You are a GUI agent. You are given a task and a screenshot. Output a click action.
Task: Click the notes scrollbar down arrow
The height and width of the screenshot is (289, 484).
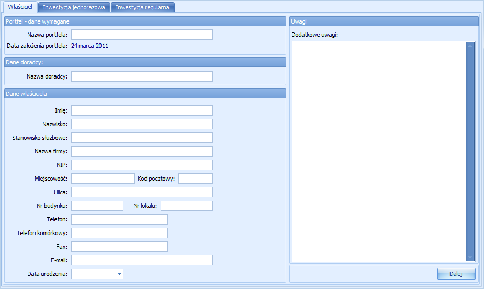[470, 257]
